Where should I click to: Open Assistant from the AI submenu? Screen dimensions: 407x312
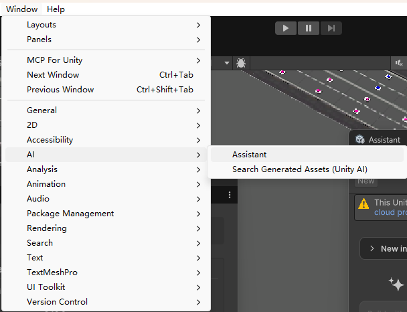click(307, 155)
